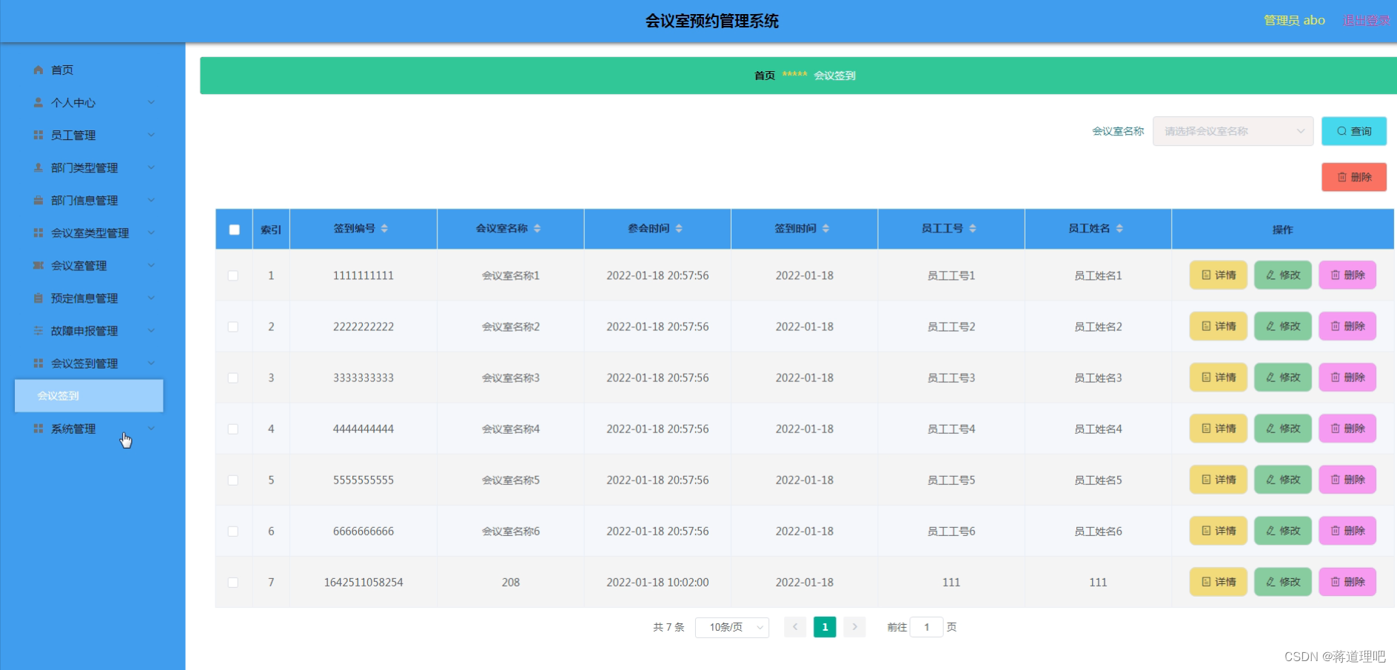The height and width of the screenshot is (670, 1397).
Task: Click the grid icon beside 会议签到管理
Action: (x=38, y=363)
